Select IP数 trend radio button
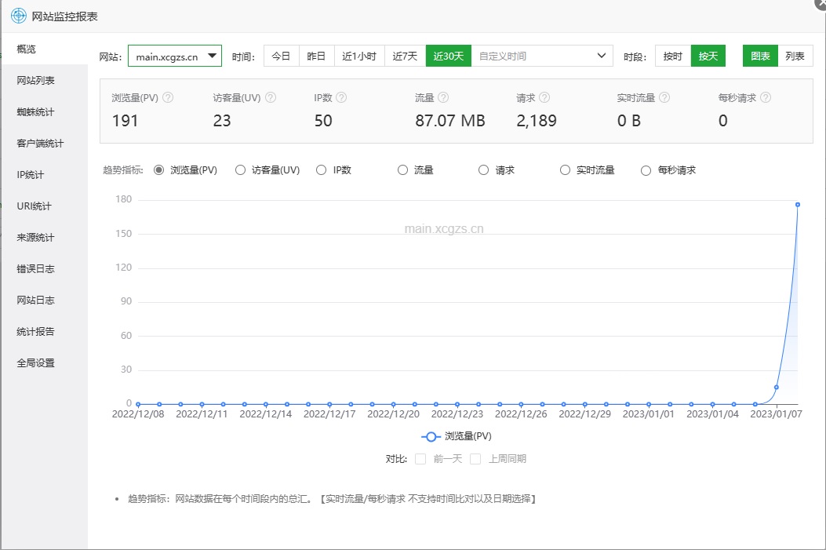826x550 pixels. (x=321, y=170)
